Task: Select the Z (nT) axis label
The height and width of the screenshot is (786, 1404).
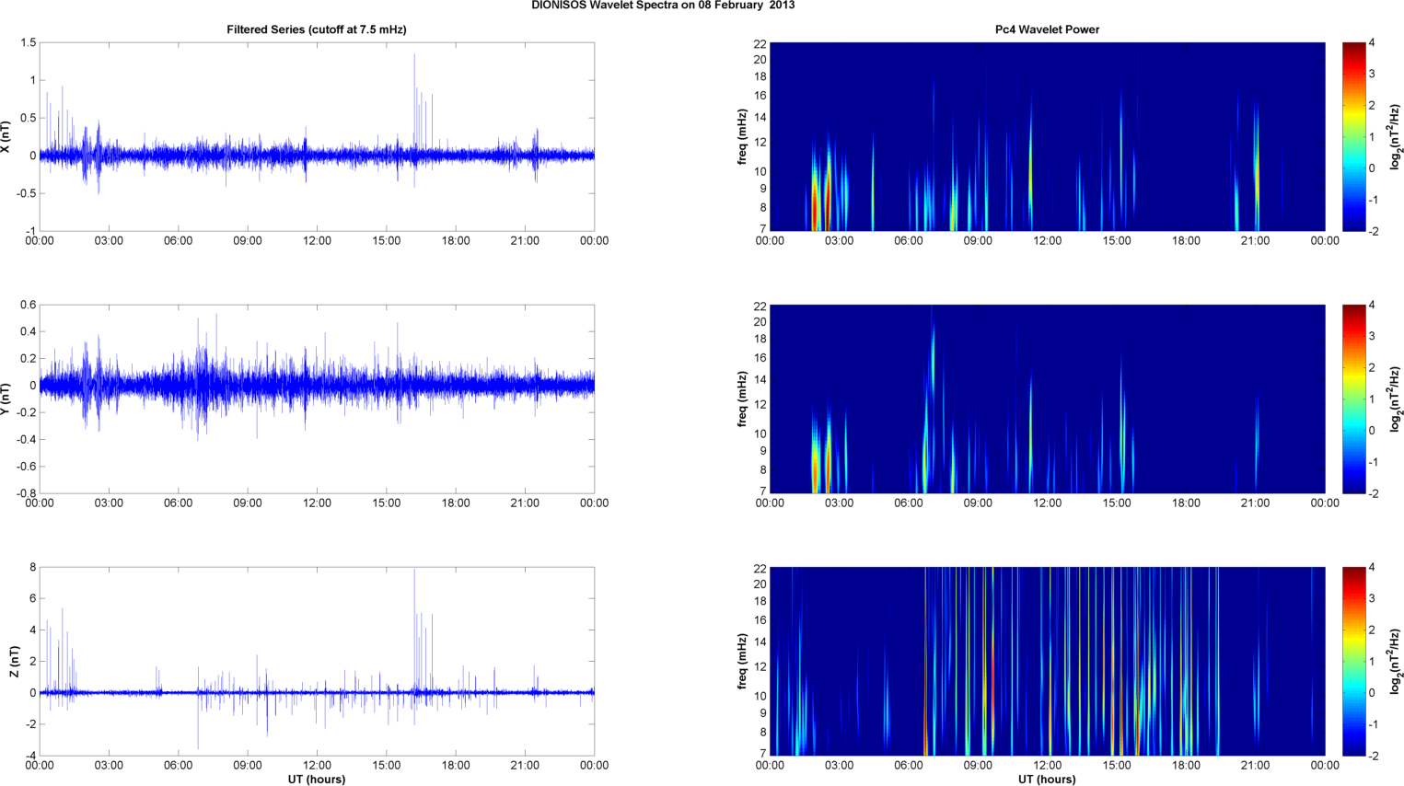Action: [x=14, y=662]
